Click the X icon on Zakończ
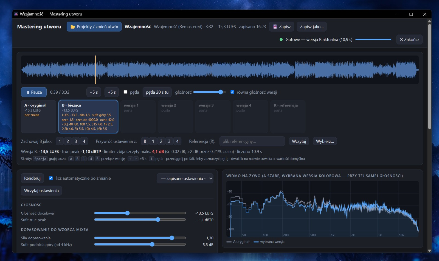The width and height of the screenshot is (439, 261). (x=401, y=40)
